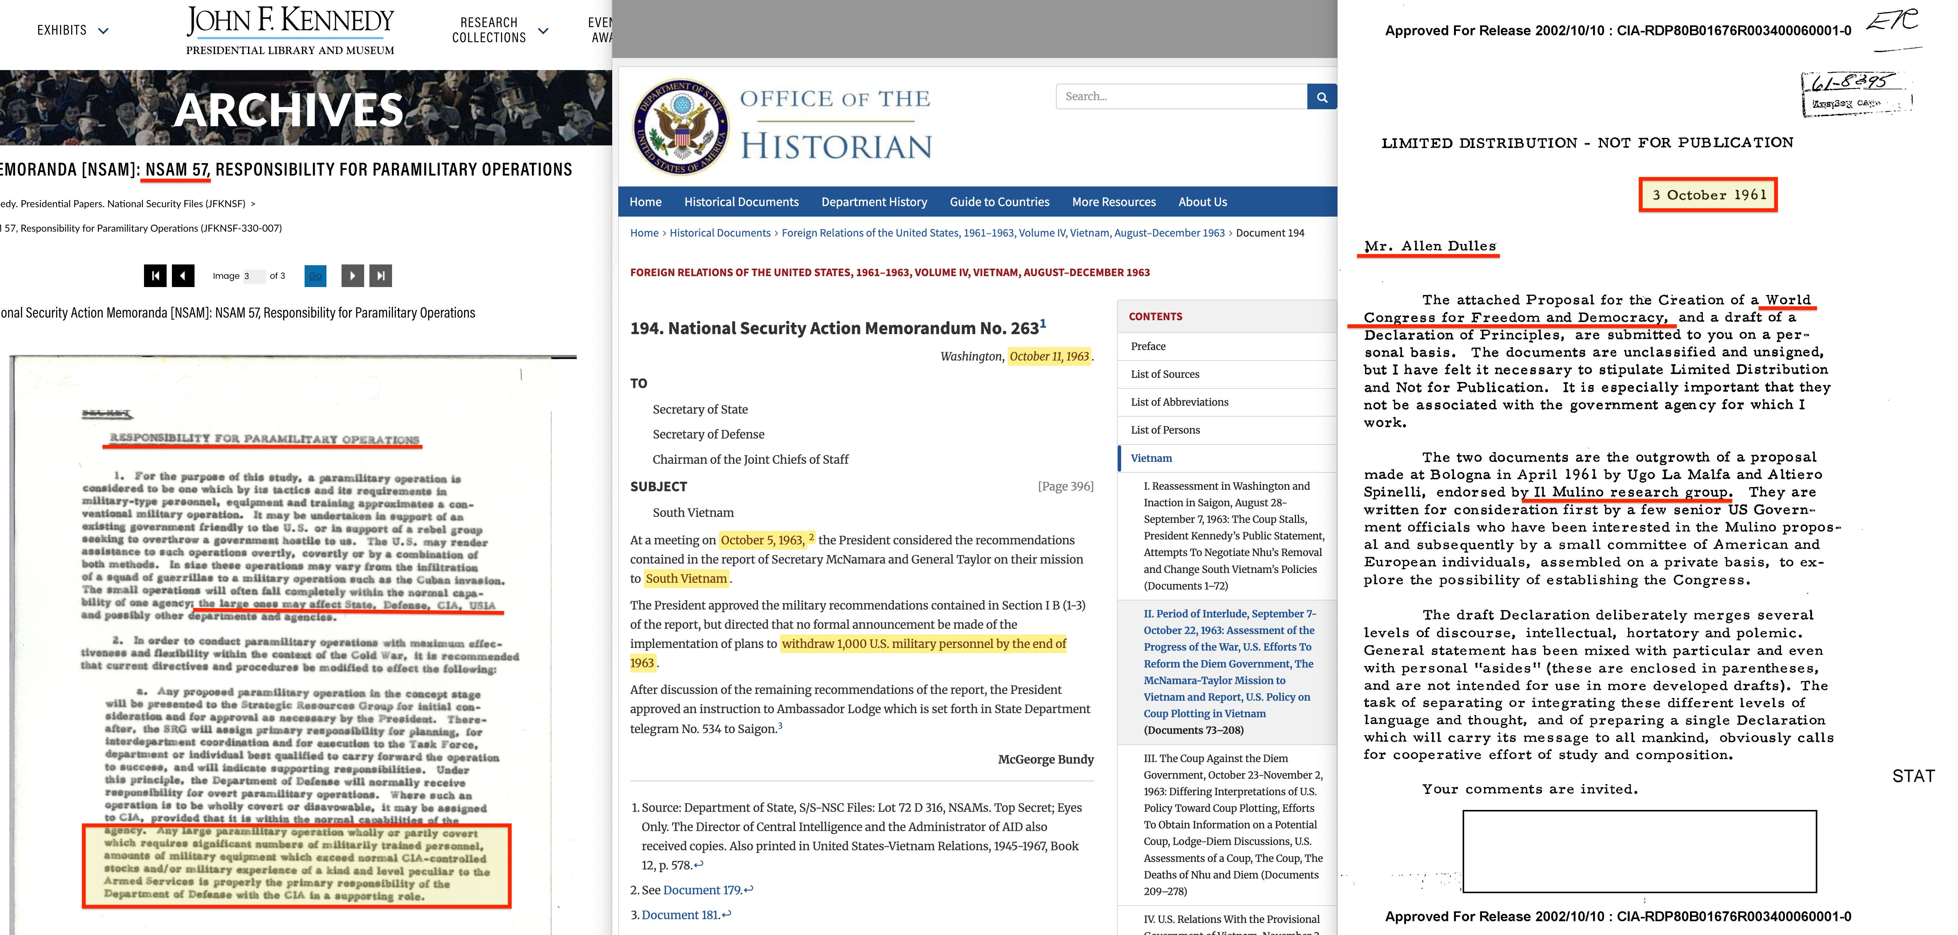Click the "STAT" margin label in CIA document
Screen dimensions: 1958x935
tap(1913, 776)
